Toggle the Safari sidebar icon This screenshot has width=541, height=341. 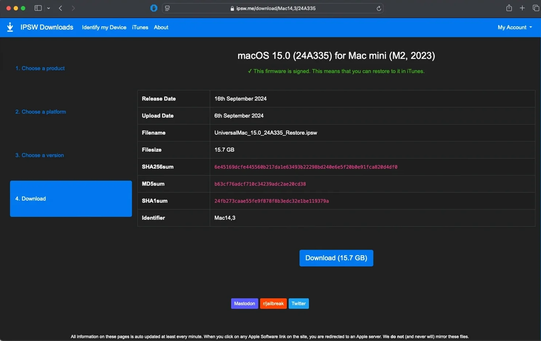tap(38, 8)
